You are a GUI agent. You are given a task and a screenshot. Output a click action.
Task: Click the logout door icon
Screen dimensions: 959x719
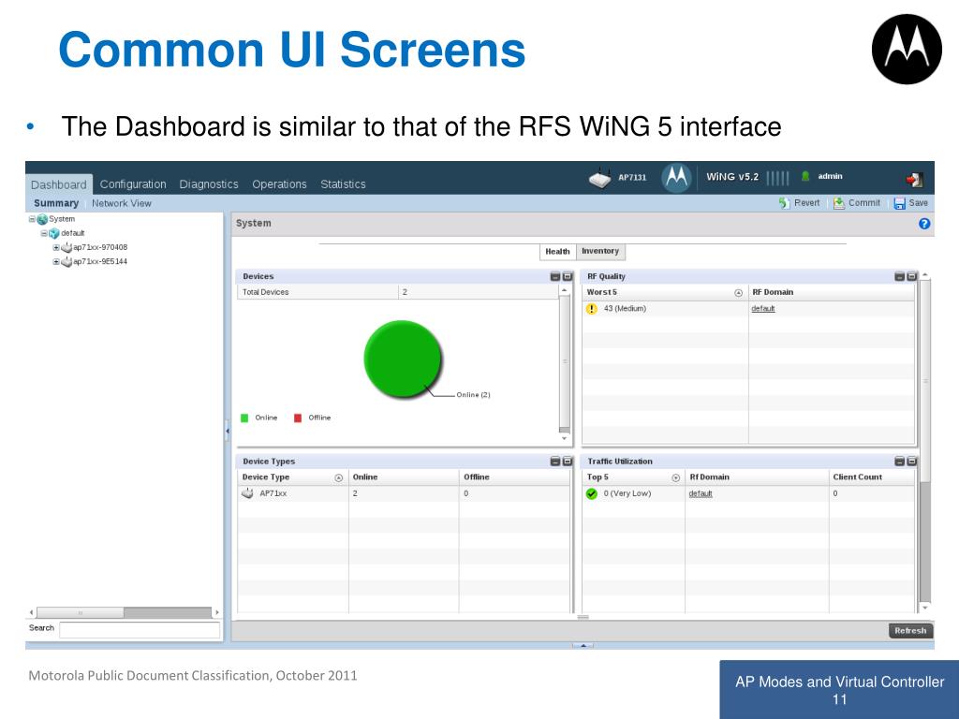(914, 179)
